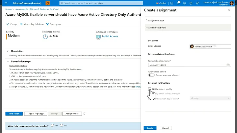Open notifications bell icon
237x133 pixels.
click(178, 3)
